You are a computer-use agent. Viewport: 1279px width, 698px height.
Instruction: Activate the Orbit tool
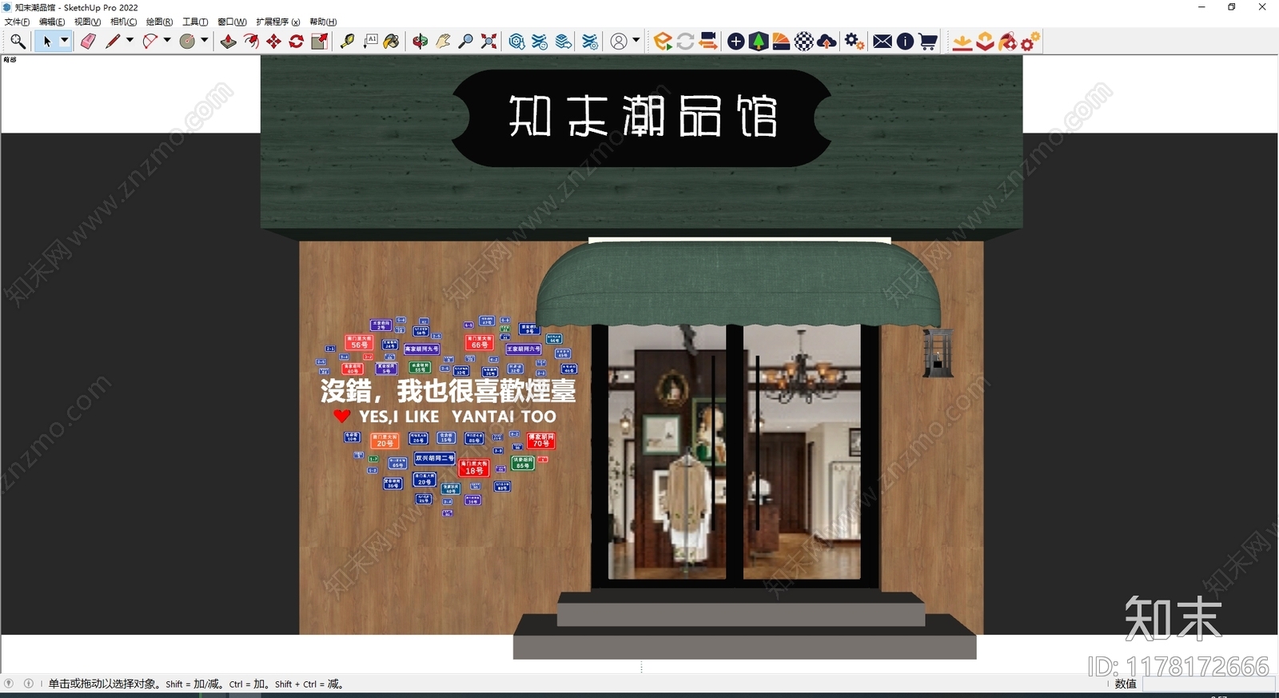click(x=420, y=42)
